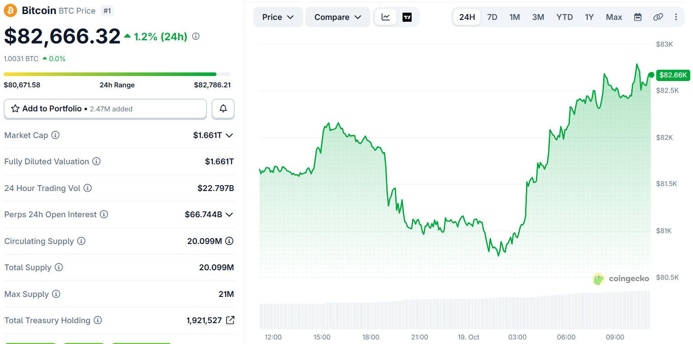This screenshot has width=693, height=344.
Task: Open Circulating Supply label info icon
Action: pyautogui.click(x=81, y=241)
